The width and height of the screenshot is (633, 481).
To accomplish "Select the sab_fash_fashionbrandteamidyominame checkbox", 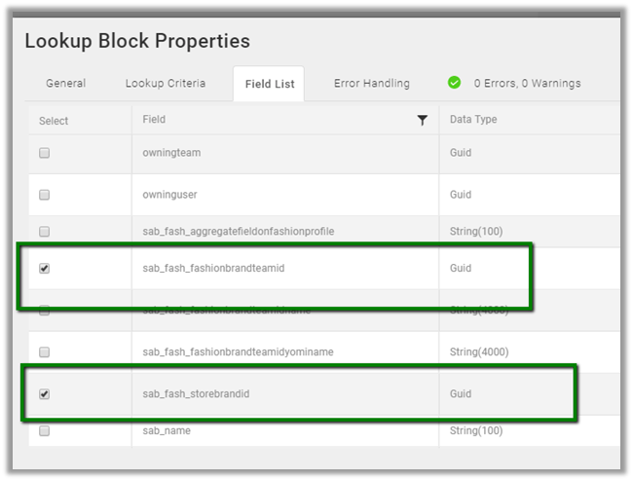I will (44, 352).
